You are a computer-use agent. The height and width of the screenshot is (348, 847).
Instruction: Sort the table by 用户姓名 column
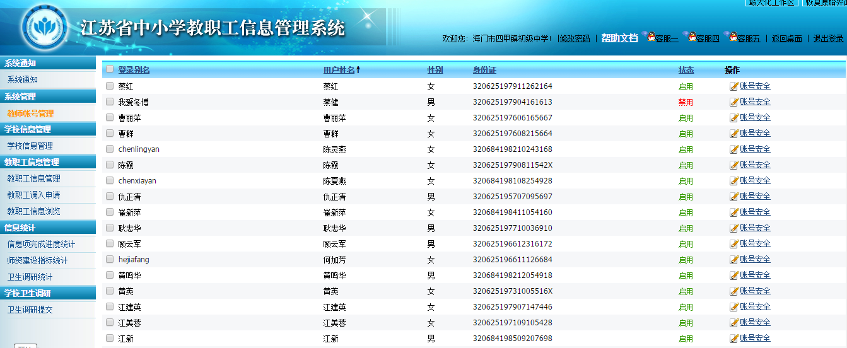339,70
